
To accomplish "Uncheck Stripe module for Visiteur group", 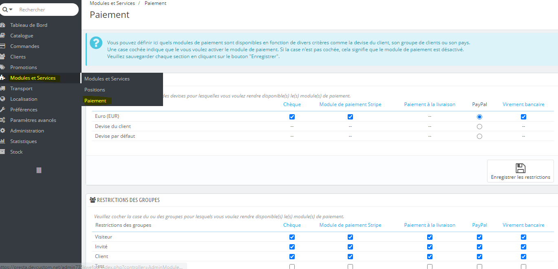I will pyautogui.click(x=350, y=237).
